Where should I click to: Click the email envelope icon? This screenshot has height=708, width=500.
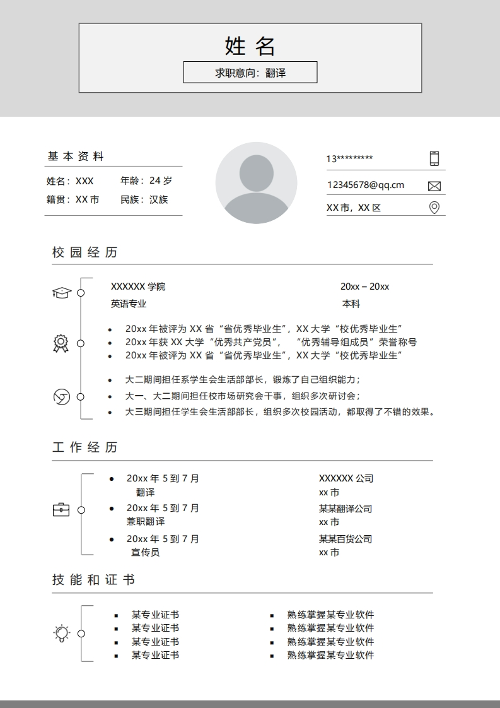(434, 186)
